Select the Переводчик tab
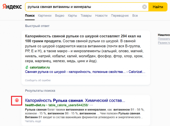Screen dimensions: 170x126 pos(120,15)
